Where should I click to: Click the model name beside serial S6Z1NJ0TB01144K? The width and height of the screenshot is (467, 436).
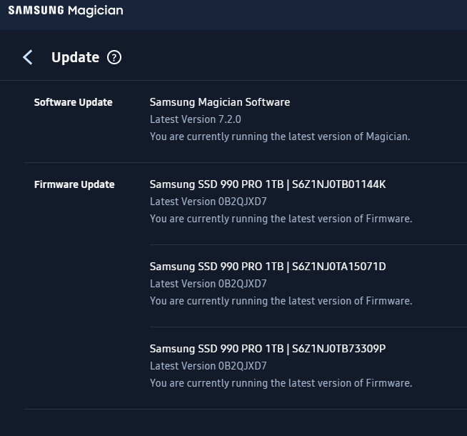(216, 184)
